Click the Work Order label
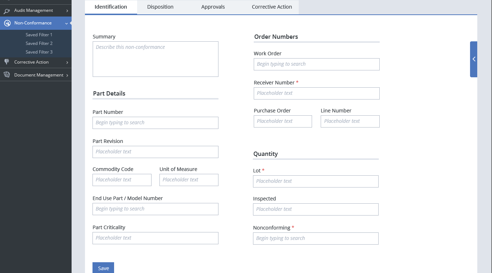This screenshot has width=492, height=273. click(x=267, y=54)
